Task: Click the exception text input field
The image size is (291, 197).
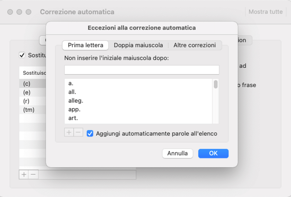Action: pos(142,70)
